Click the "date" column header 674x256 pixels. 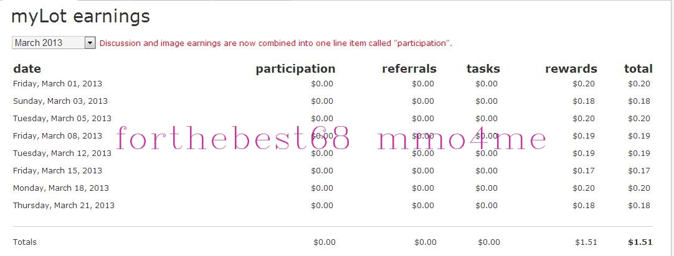pos(27,69)
